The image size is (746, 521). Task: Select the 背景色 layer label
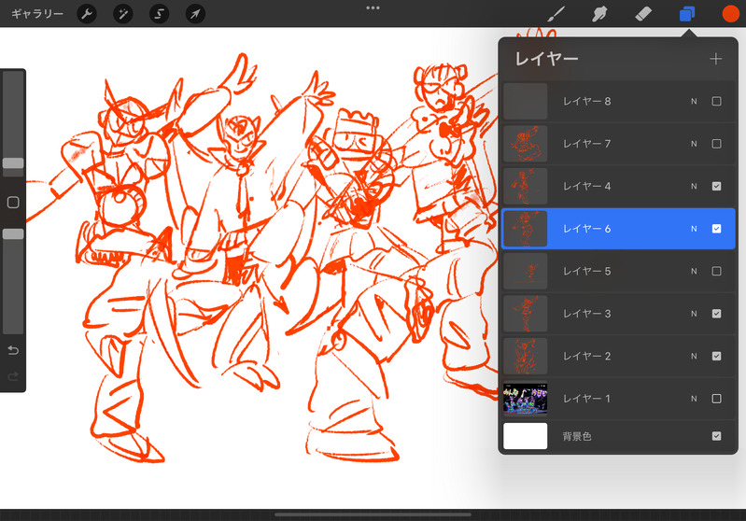[x=577, y=436]
